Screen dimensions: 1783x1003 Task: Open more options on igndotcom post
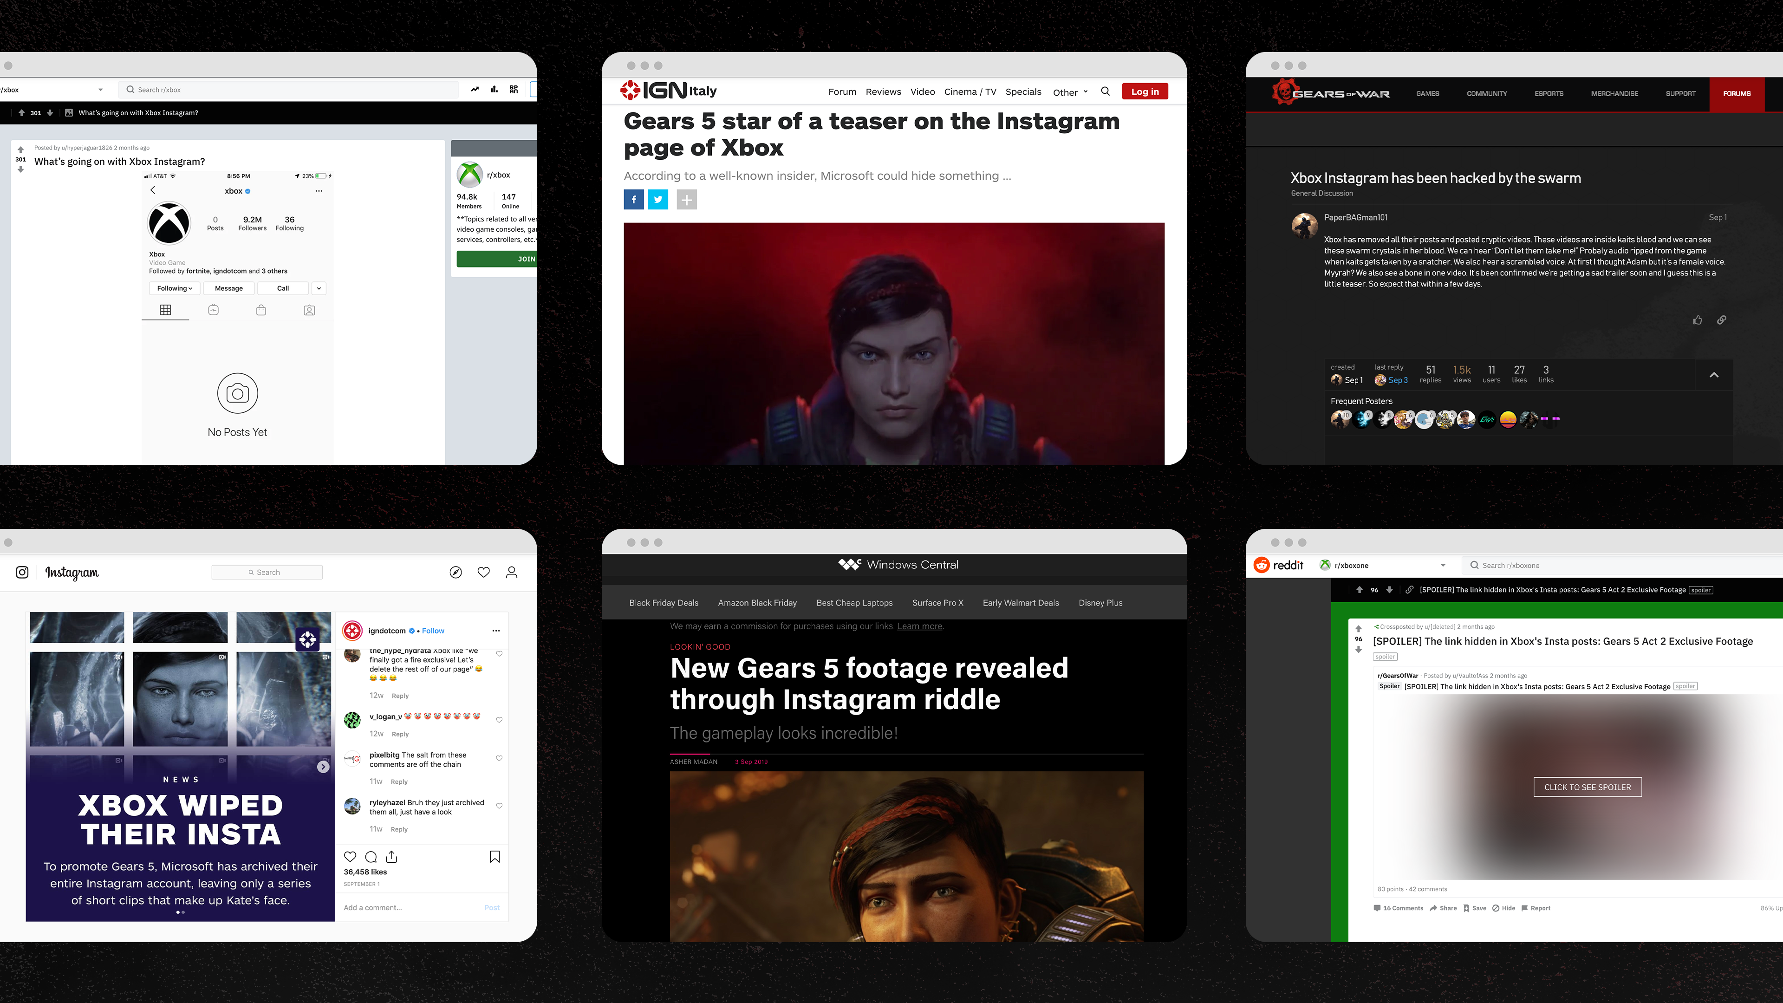(x=495, y=631)
